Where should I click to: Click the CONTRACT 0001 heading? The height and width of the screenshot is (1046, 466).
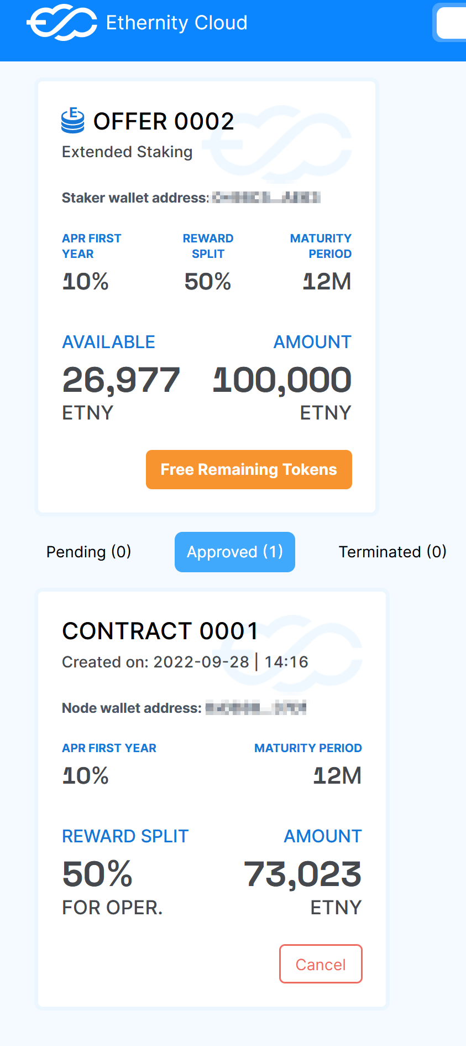coord(160,631)
